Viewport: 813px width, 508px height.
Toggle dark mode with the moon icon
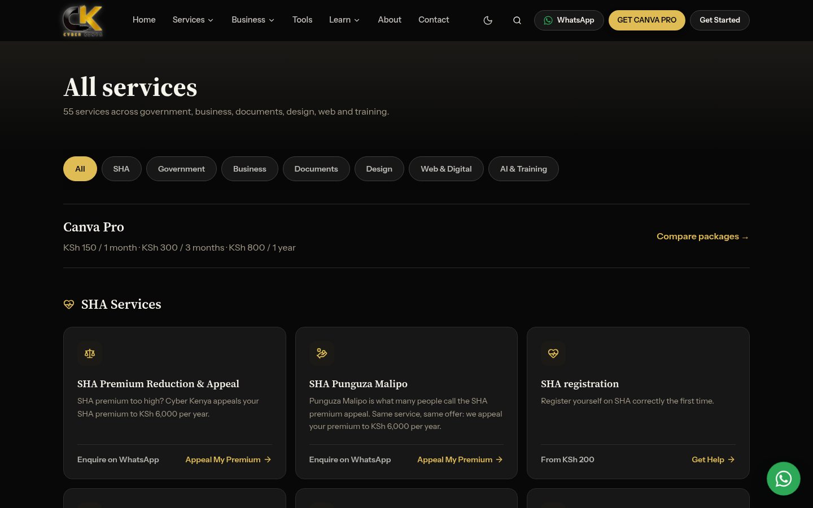point(488,20)
